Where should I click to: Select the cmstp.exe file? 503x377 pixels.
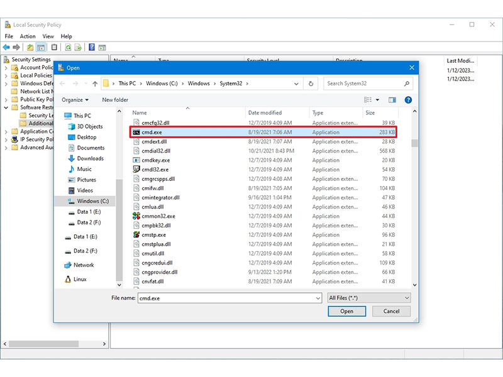pyautogui.click(x=150, y=234)
